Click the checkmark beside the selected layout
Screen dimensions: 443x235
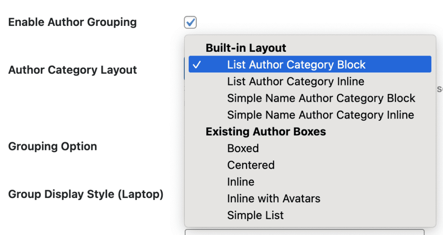point(197,65)
